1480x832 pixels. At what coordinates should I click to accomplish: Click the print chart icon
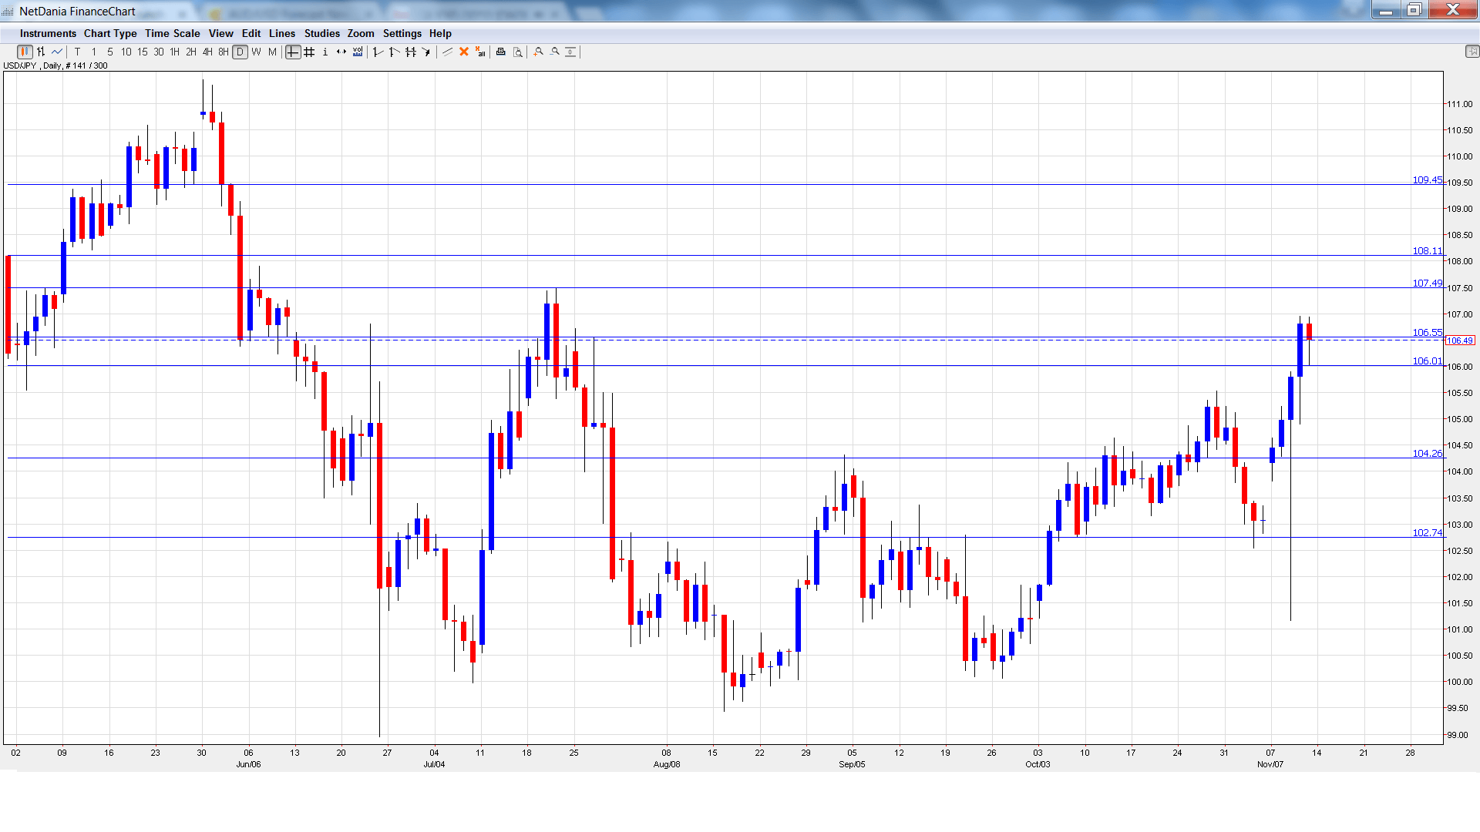click(x=501, y=52)
